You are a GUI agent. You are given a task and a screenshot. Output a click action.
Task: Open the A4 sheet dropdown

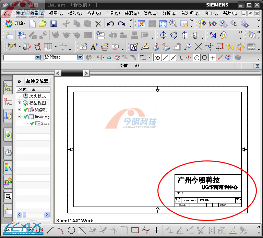pyautogui.click(x=31, y=230)
